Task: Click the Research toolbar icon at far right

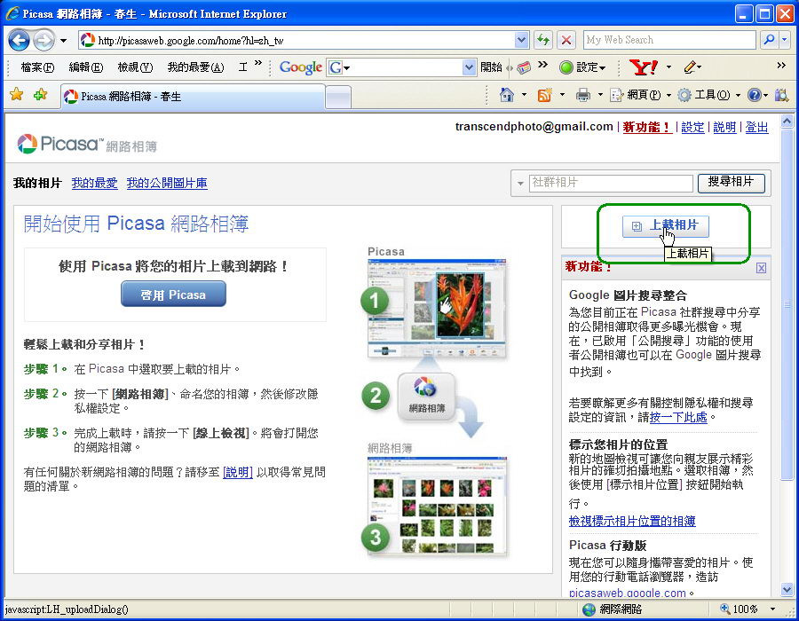Action: [x=781, y=95]
